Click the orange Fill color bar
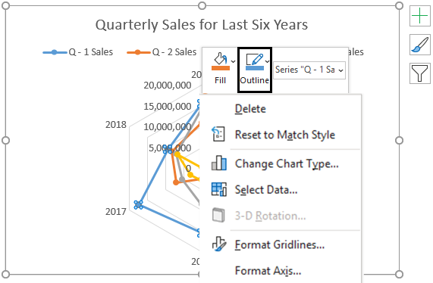This screenshot has width=433, height=283. (x=221, y=68)
